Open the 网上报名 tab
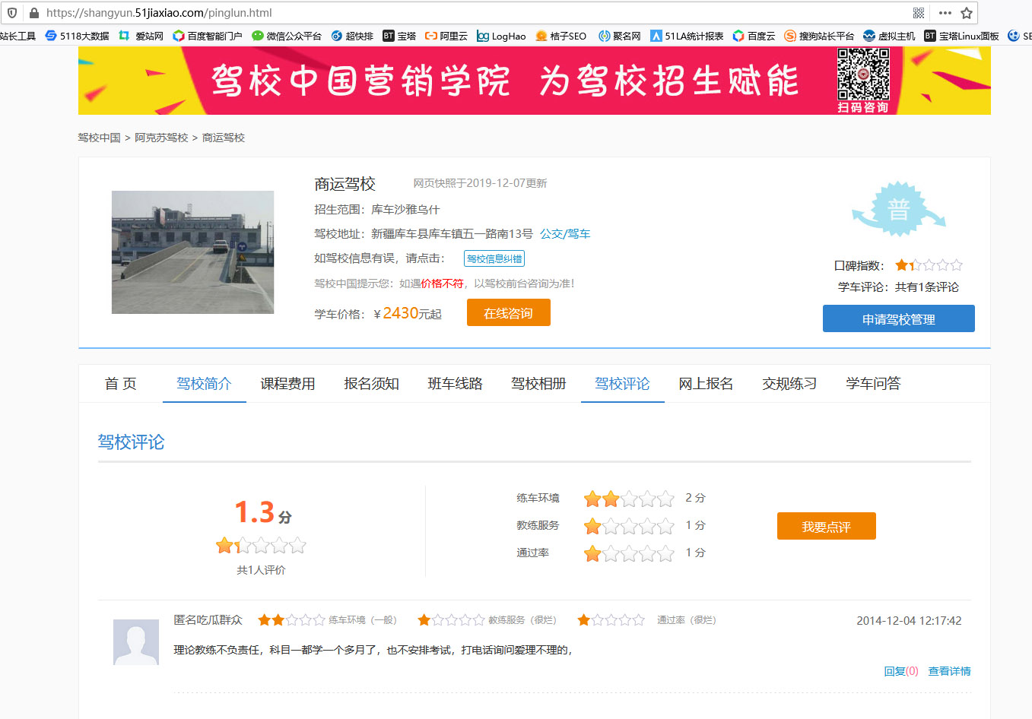The width and height of the screenshot is (1032, 719). pos(706,384)
